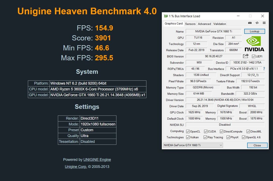Toggle the OpenGL 4.6 checkbox
273x181 pixels.
tap(243, 137)
